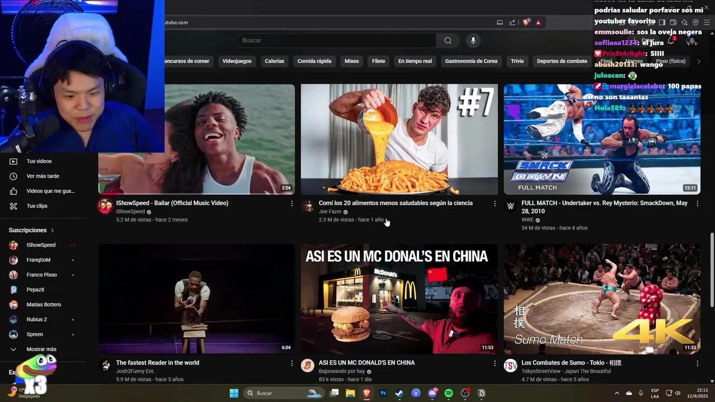Open Spotify from the taskbar

[449, 393]
